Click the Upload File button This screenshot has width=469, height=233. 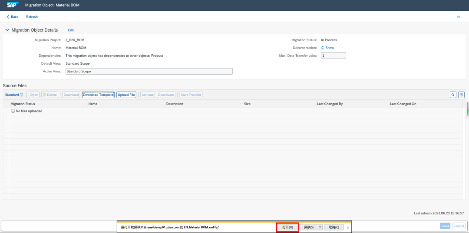coord(126,95)
